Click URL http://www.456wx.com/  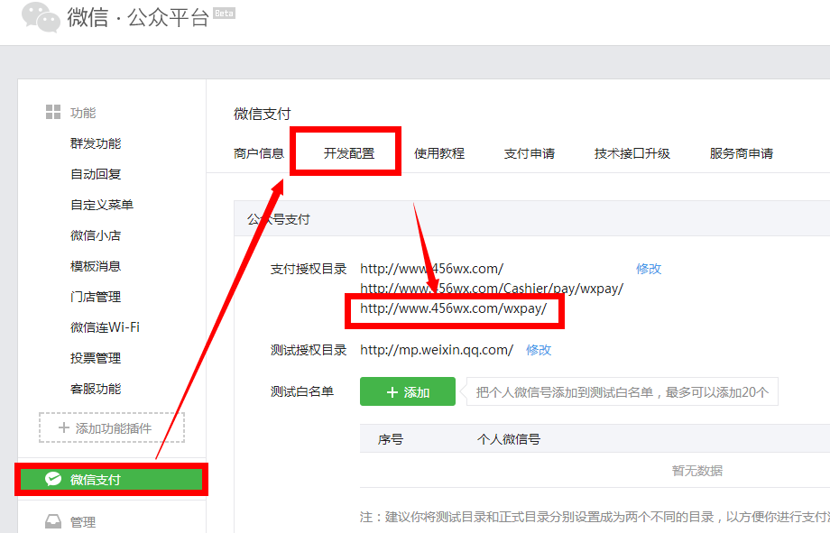tap(431, 269)
